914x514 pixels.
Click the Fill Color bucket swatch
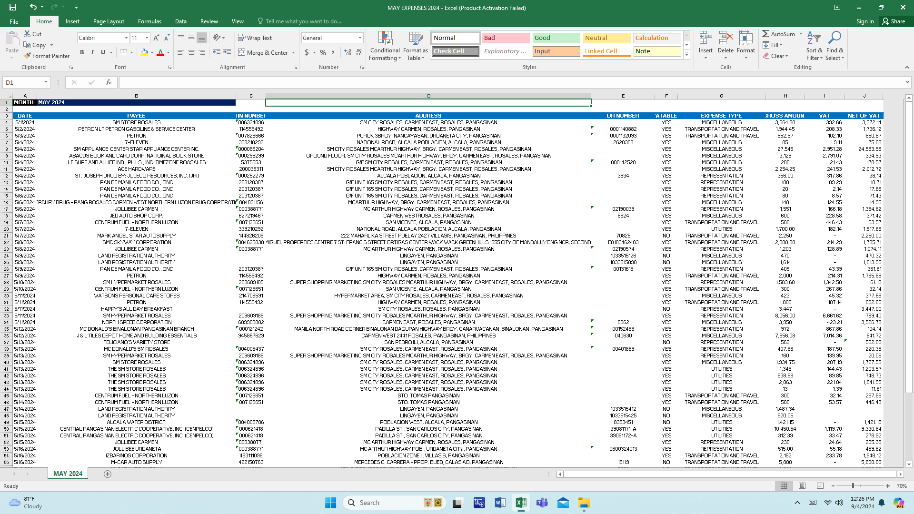[144, 52]
